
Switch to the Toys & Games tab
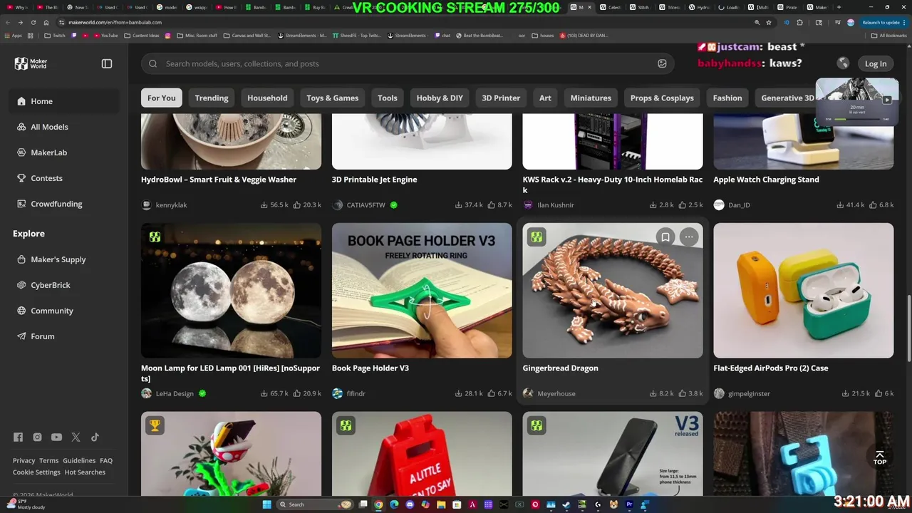pyautogui.click(x=333, y=98)
